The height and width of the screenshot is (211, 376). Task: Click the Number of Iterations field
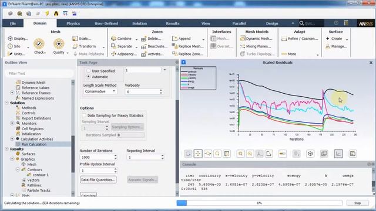pos(96,157)
